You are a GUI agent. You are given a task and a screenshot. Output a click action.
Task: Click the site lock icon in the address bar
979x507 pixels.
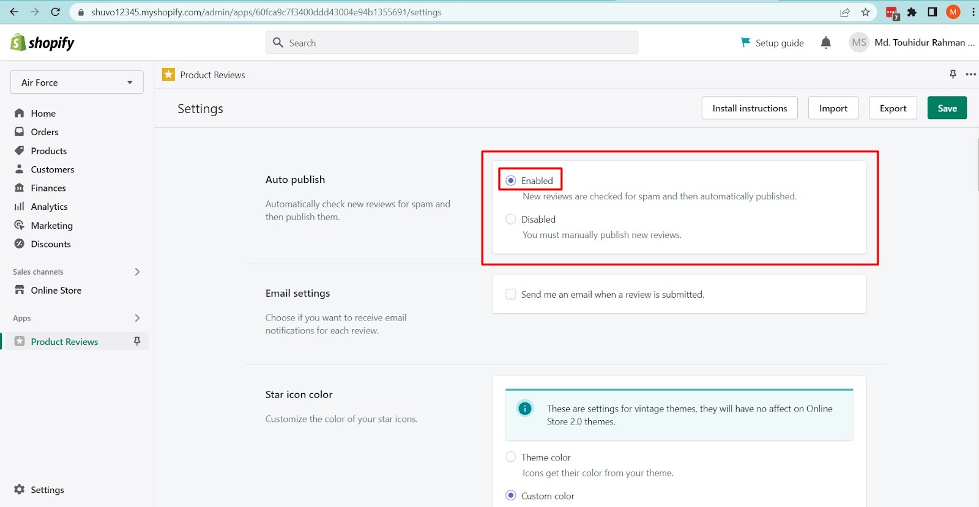pos(81,12)
